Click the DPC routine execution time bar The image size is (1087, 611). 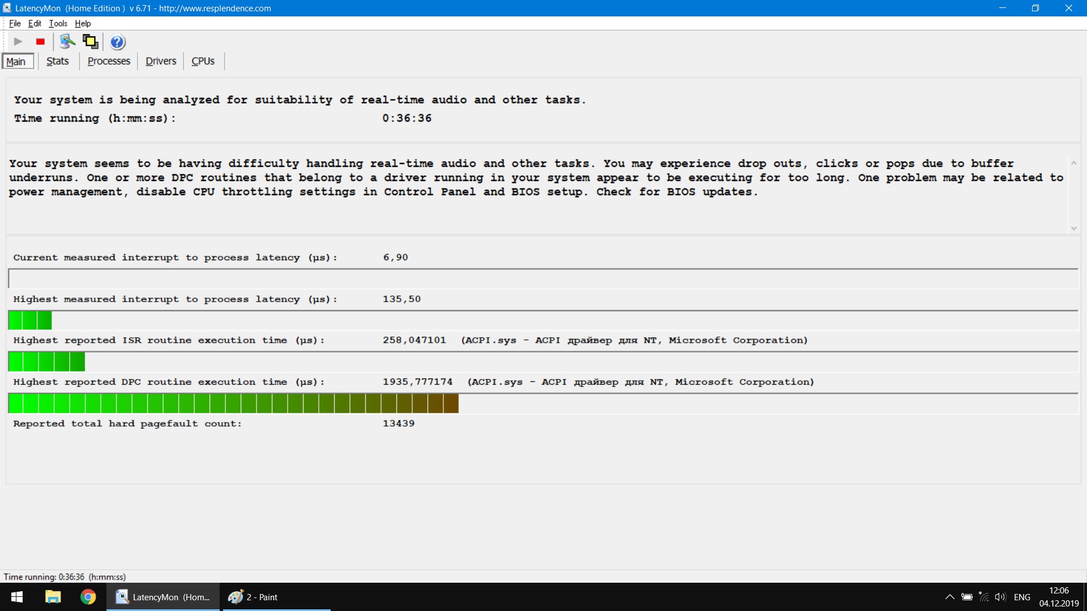click(x=233, y=403)
